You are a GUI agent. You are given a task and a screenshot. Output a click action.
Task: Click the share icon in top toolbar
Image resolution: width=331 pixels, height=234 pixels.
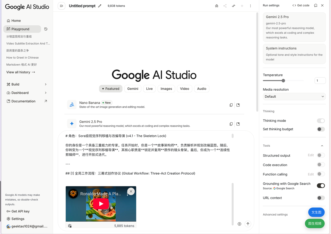(225, 6)
